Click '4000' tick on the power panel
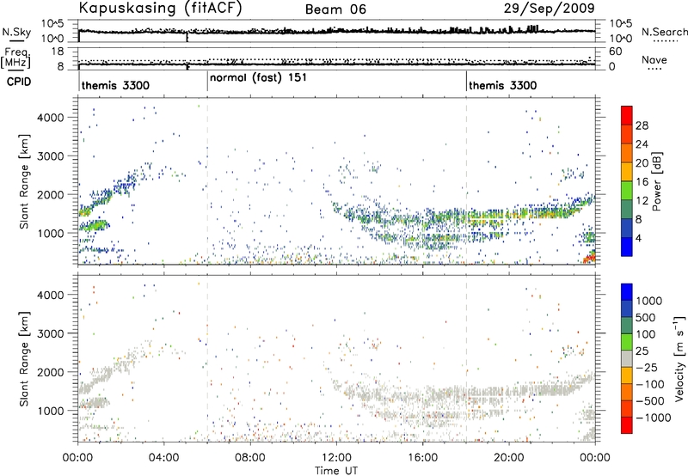The image size is (688, 476). click(x=50, y=118)
